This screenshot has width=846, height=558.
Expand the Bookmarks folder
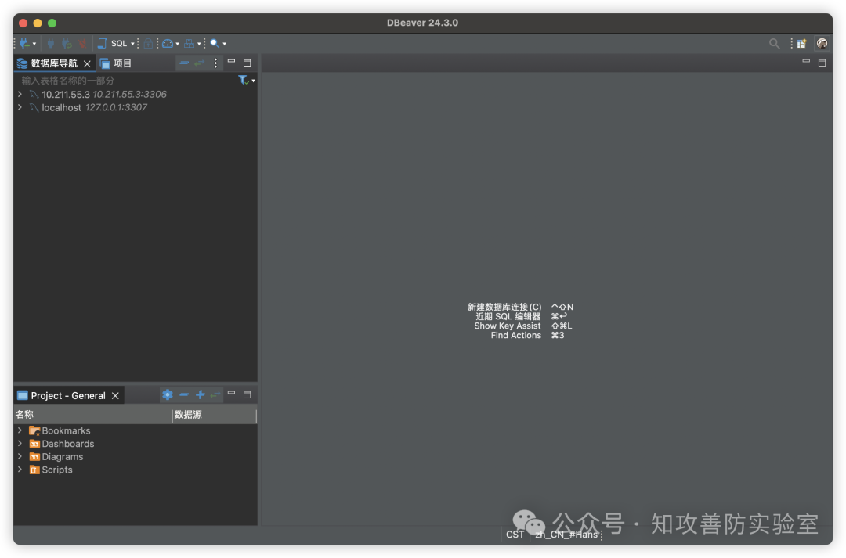pos(20,430)
